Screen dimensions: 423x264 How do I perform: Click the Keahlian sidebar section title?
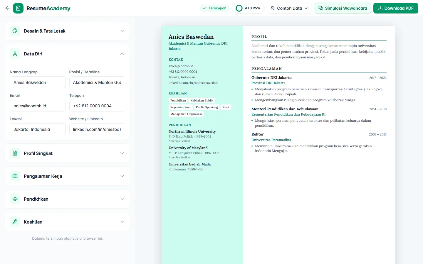pyautogui.click(x=33, y=222)
